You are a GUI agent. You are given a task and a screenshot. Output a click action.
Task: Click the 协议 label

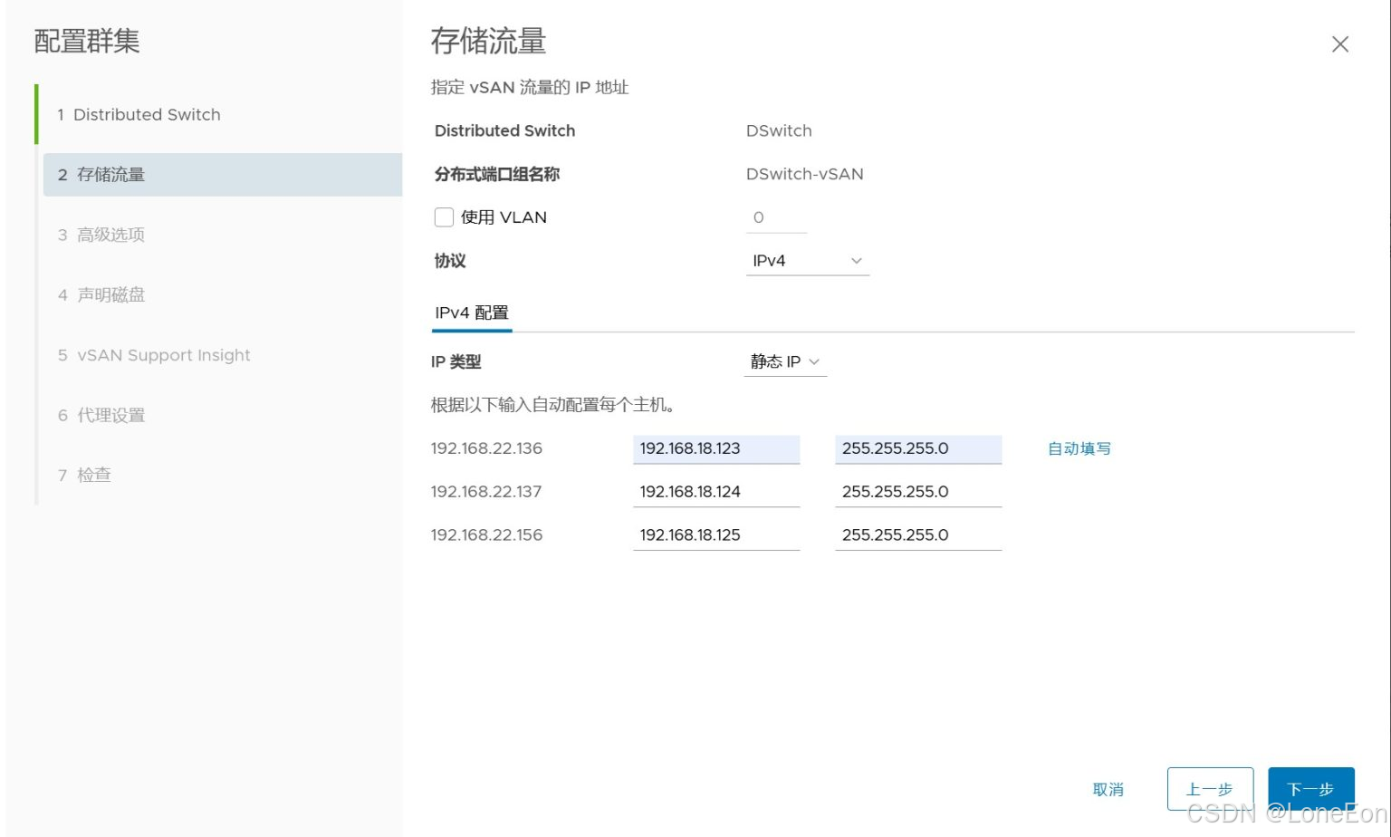click(x=450, y=261)
